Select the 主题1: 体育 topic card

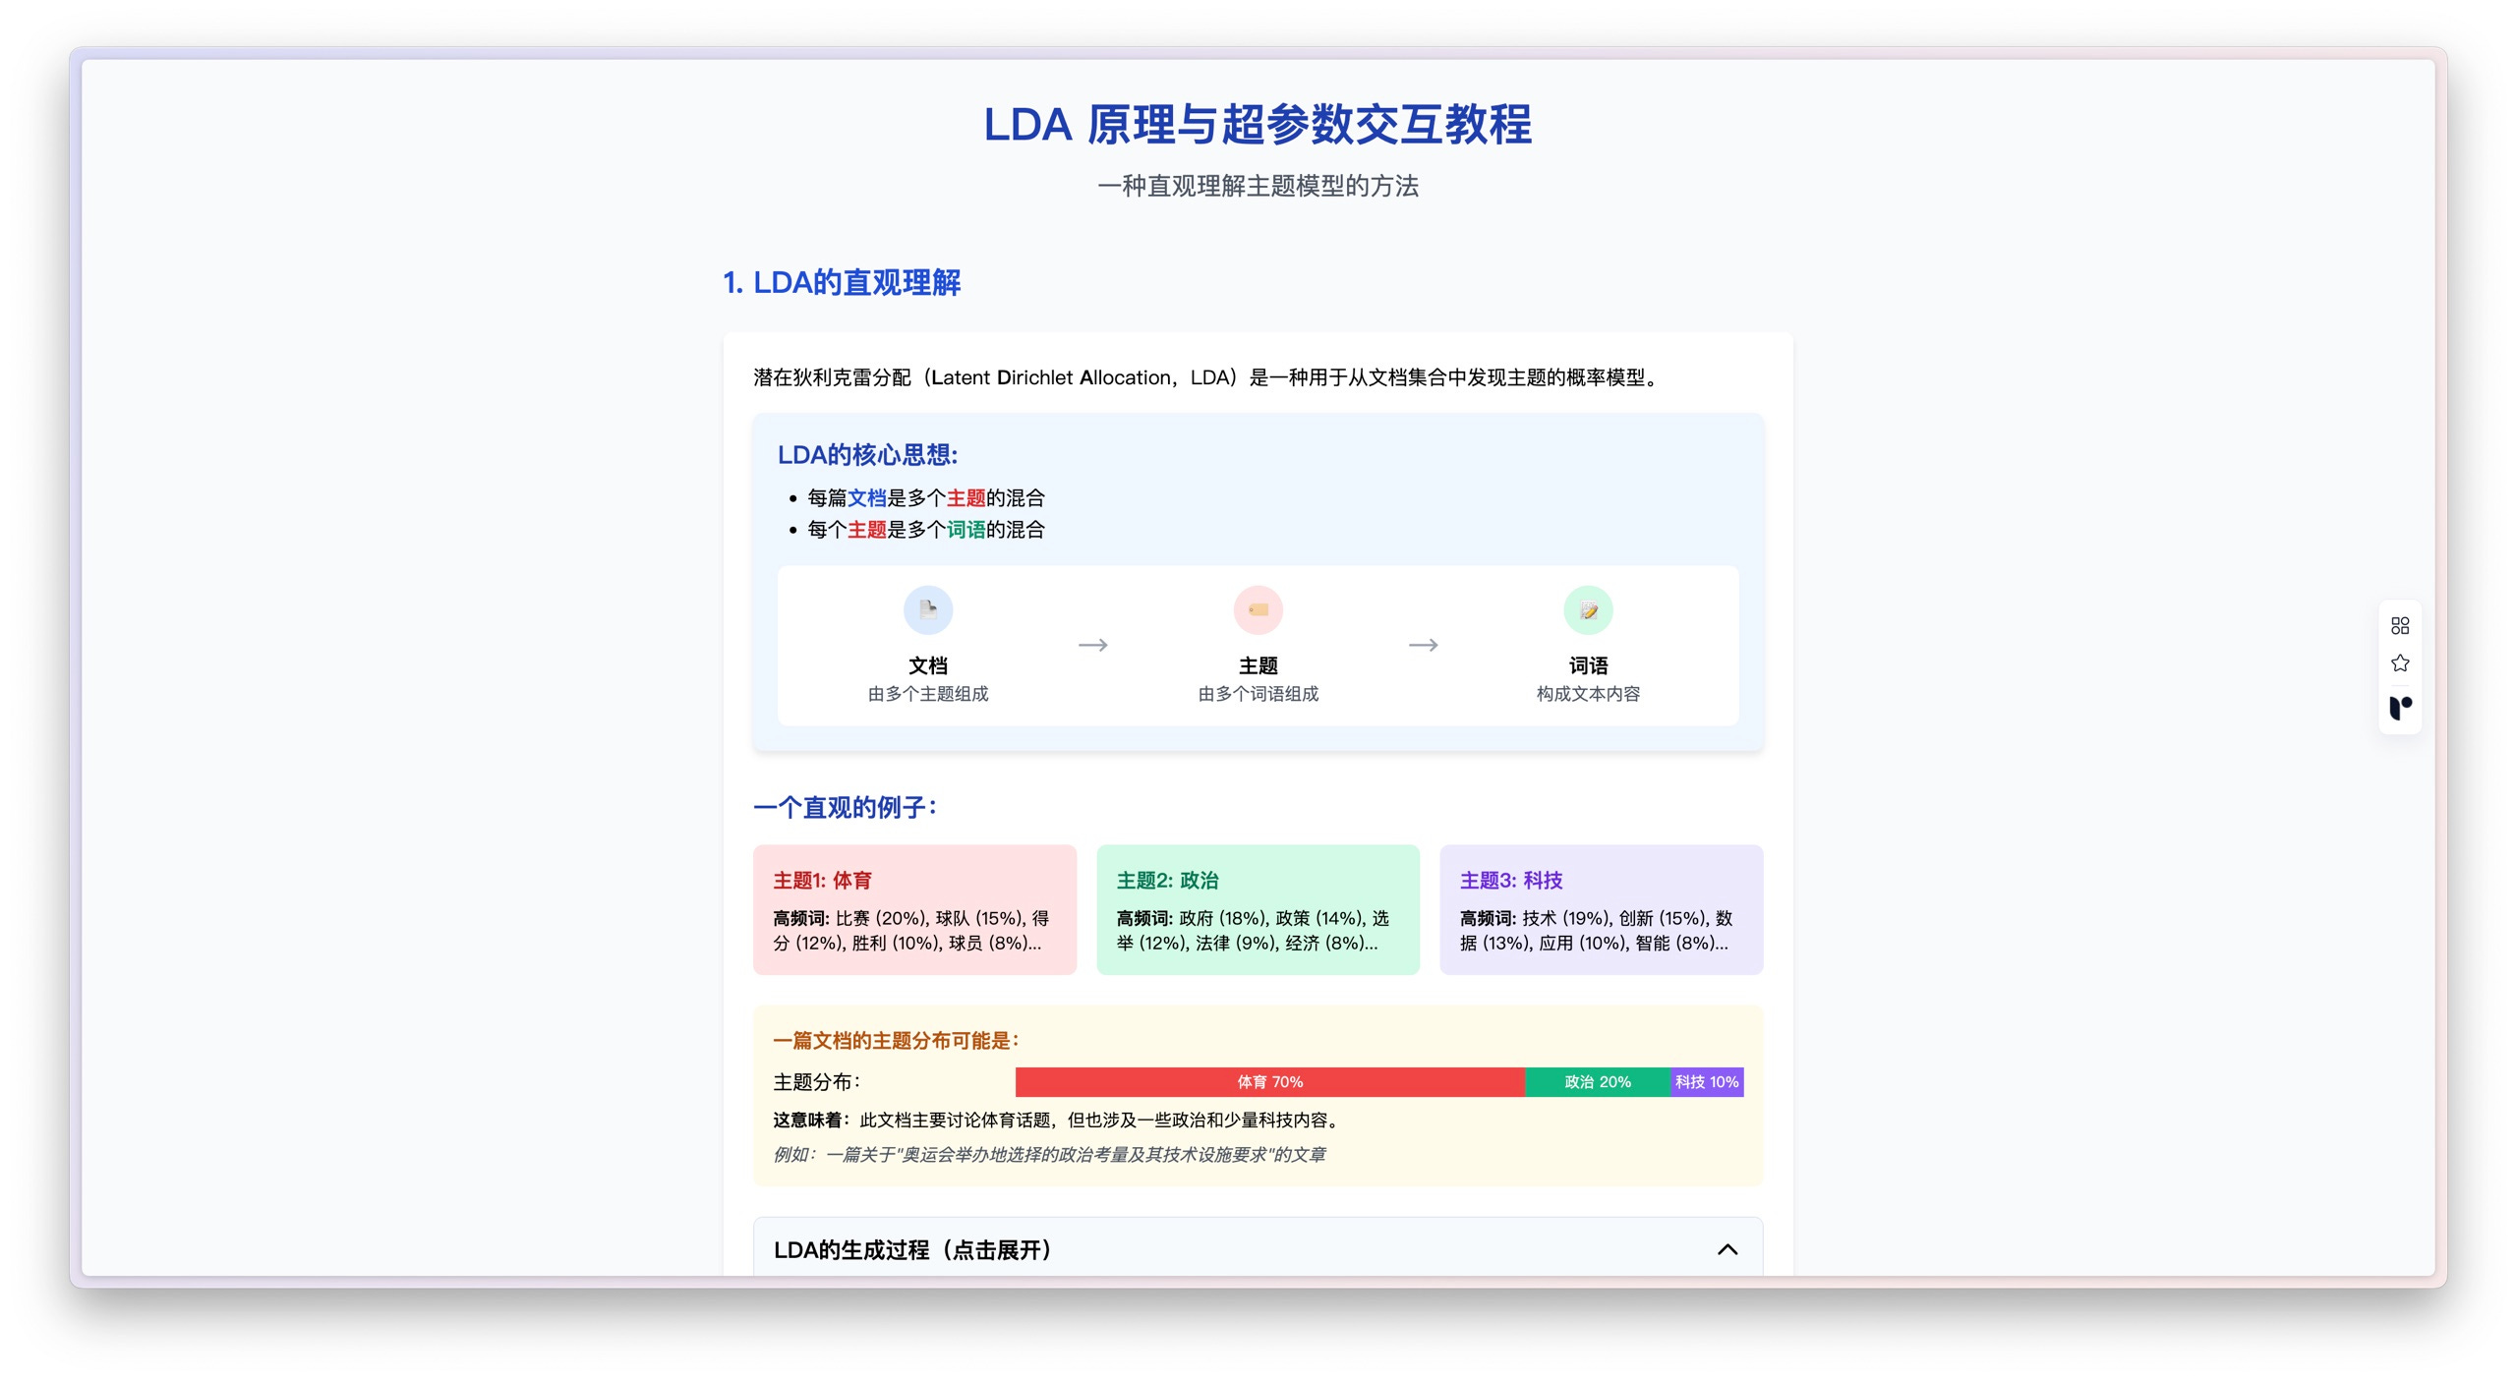coord(914,909)
